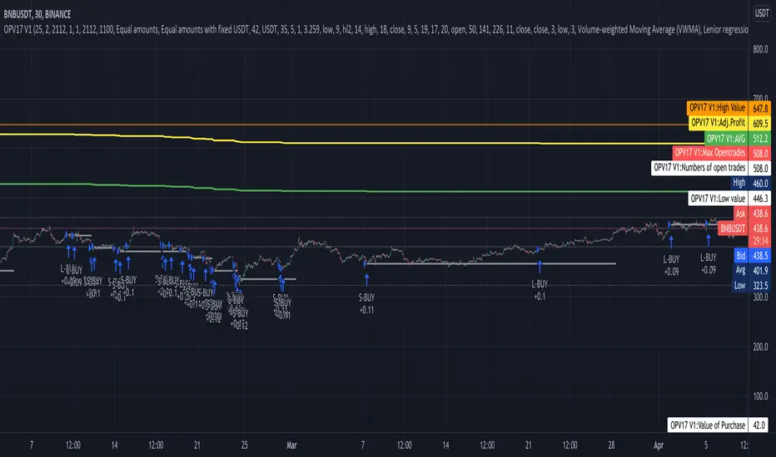Click the 300.0 price scale value
Image resolution: width=776 pixels, height=457 pixels.
pos(760,297)
